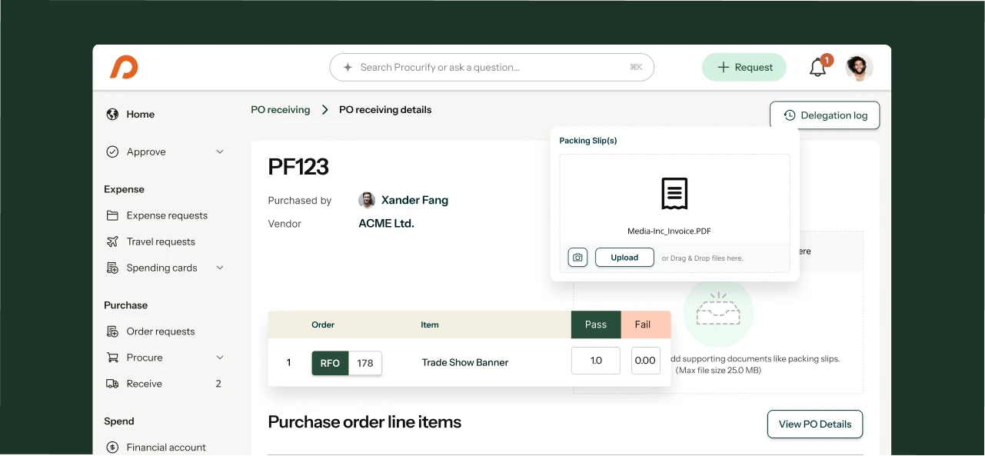Click the sparkle icon in search bar
The height and width of the screenshot is (456, 985).
point(348,68)
